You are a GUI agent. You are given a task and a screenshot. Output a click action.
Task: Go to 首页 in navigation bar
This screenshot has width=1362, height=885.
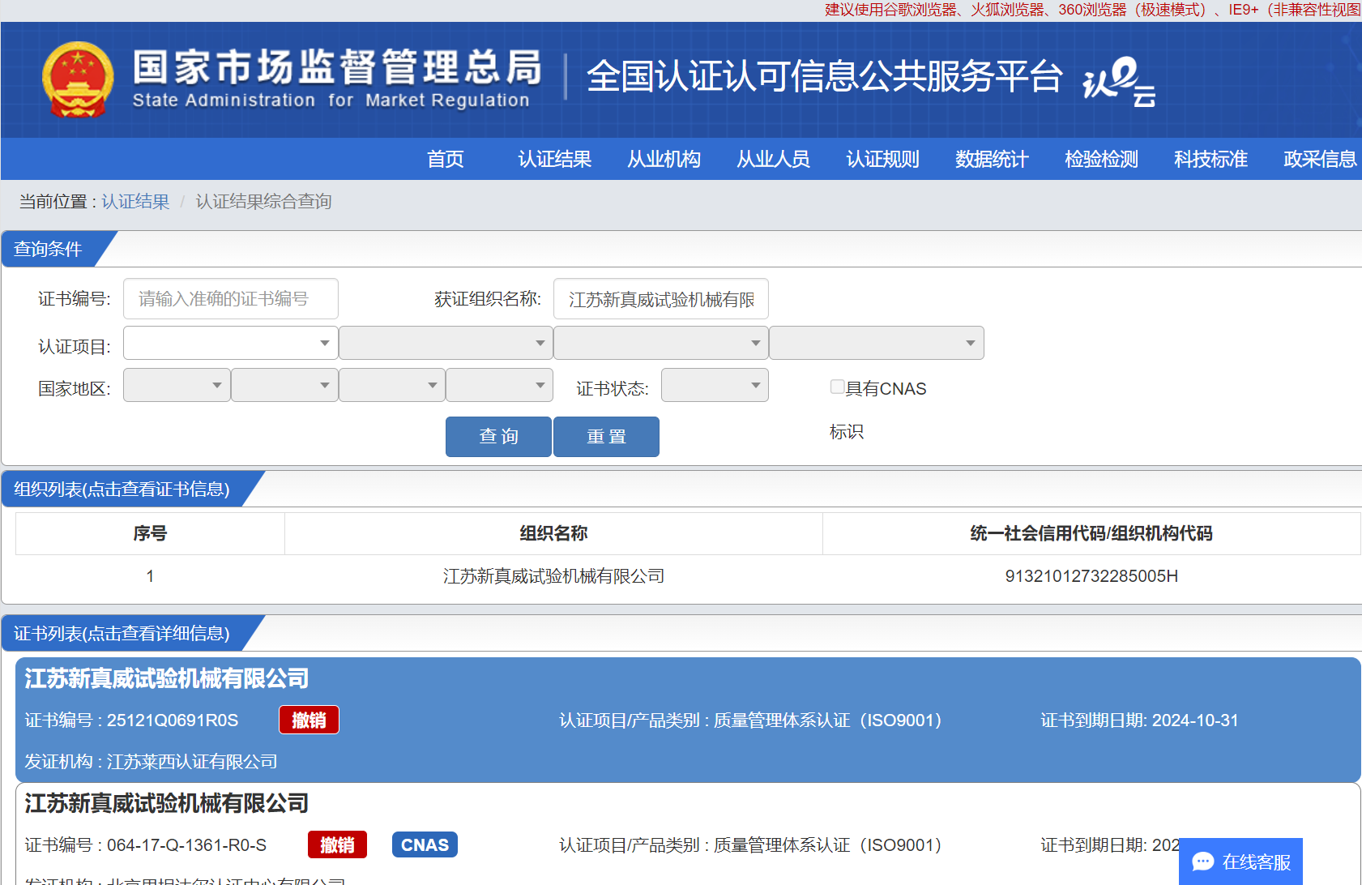(x=446, y=159)
